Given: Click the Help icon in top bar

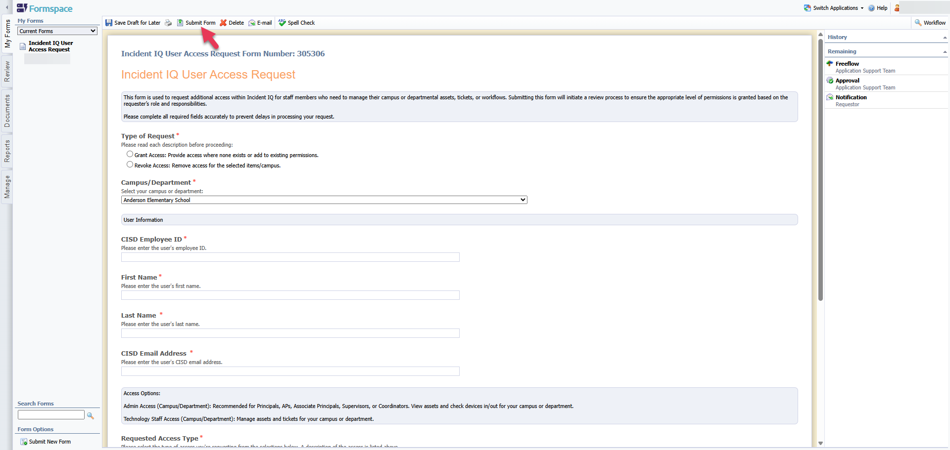Looking at the screenshot, I should click(872, 8).
